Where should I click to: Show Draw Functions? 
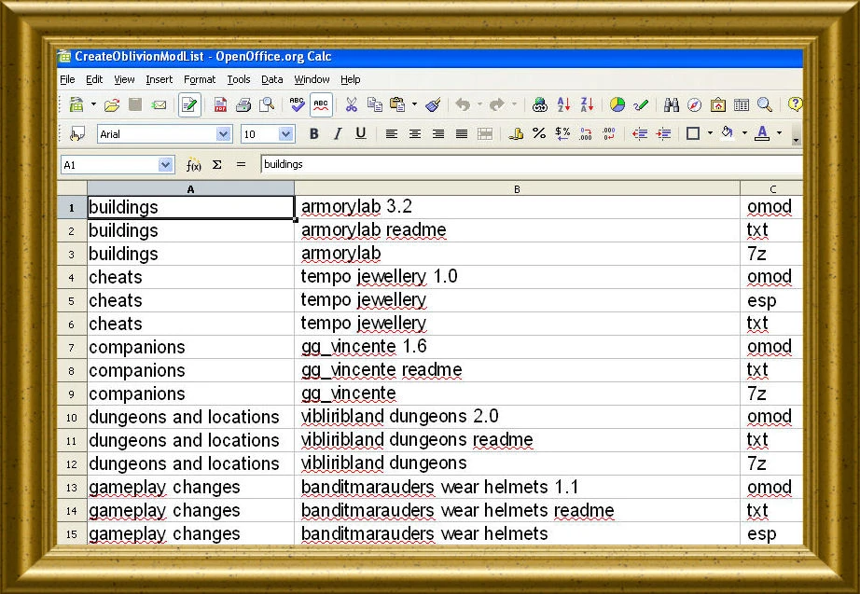click(641, 104)
